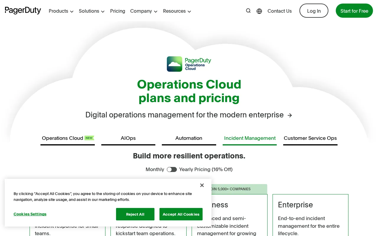378x236 pixels.
Task: Click the PagerDuty logo in header
Action: [x=23, y=11]
